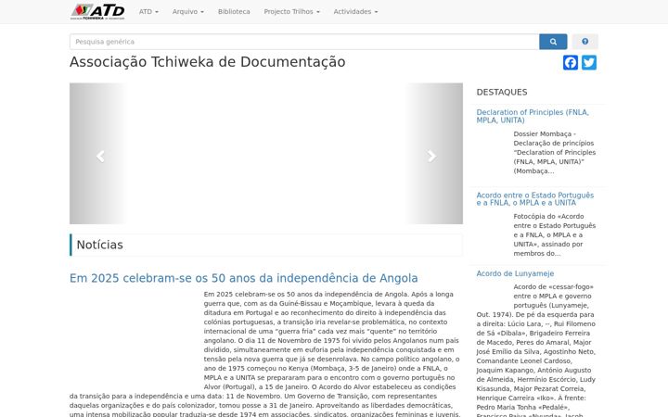Screen dimensions: 668x417
Task: Click the Dossier Mombaça description text
Action: [x=554, y=152]
